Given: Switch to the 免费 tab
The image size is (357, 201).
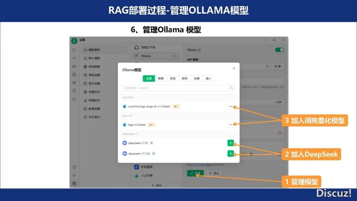Looking at the screenshot, I should click(x=197, y=79).
